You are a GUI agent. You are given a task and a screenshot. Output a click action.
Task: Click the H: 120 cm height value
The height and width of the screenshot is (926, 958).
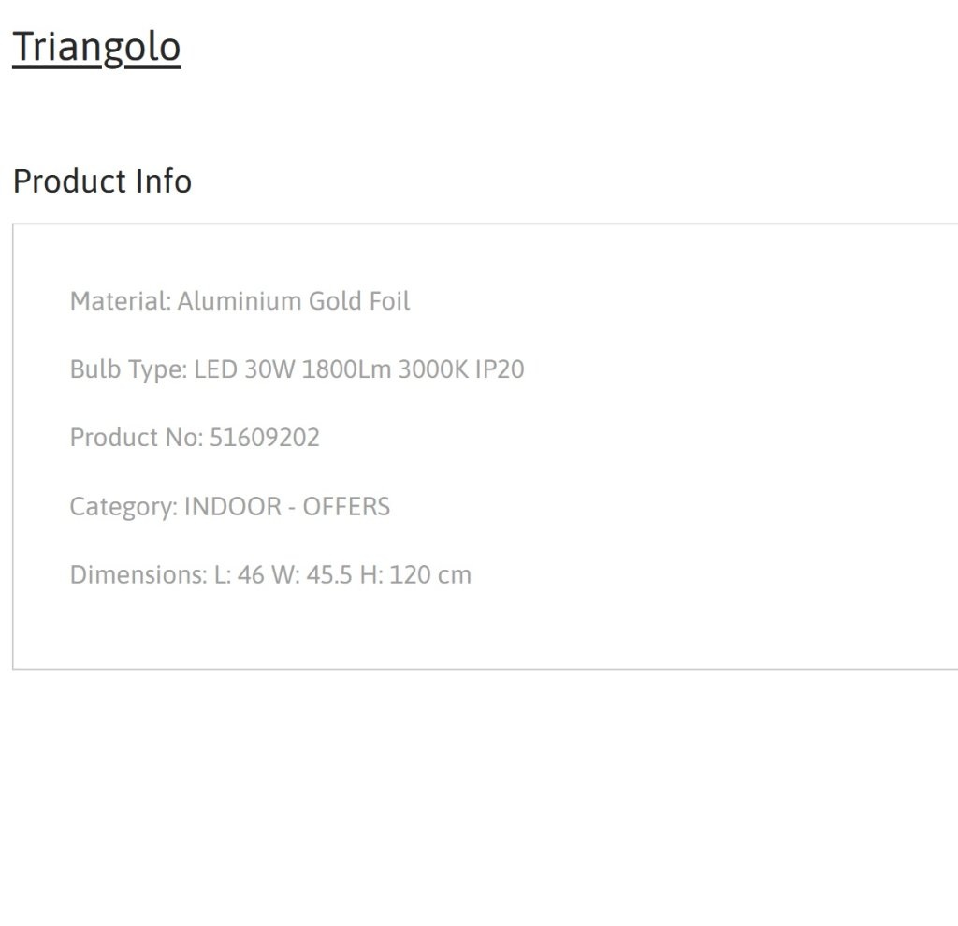click(415, 575)
